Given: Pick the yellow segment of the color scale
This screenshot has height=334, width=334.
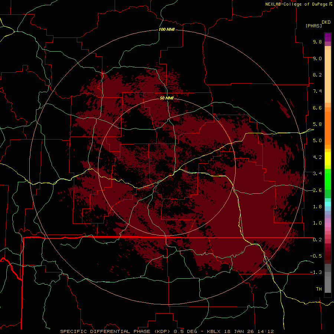Looking at the screenshot, I should 328,159.
